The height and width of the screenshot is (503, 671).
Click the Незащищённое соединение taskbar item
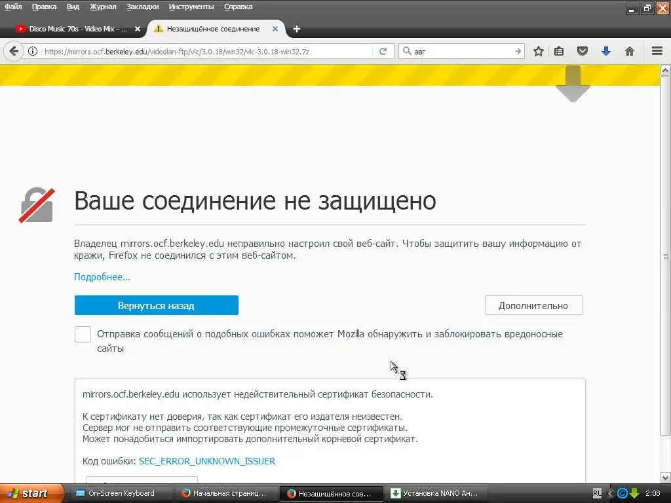point(331,493)
